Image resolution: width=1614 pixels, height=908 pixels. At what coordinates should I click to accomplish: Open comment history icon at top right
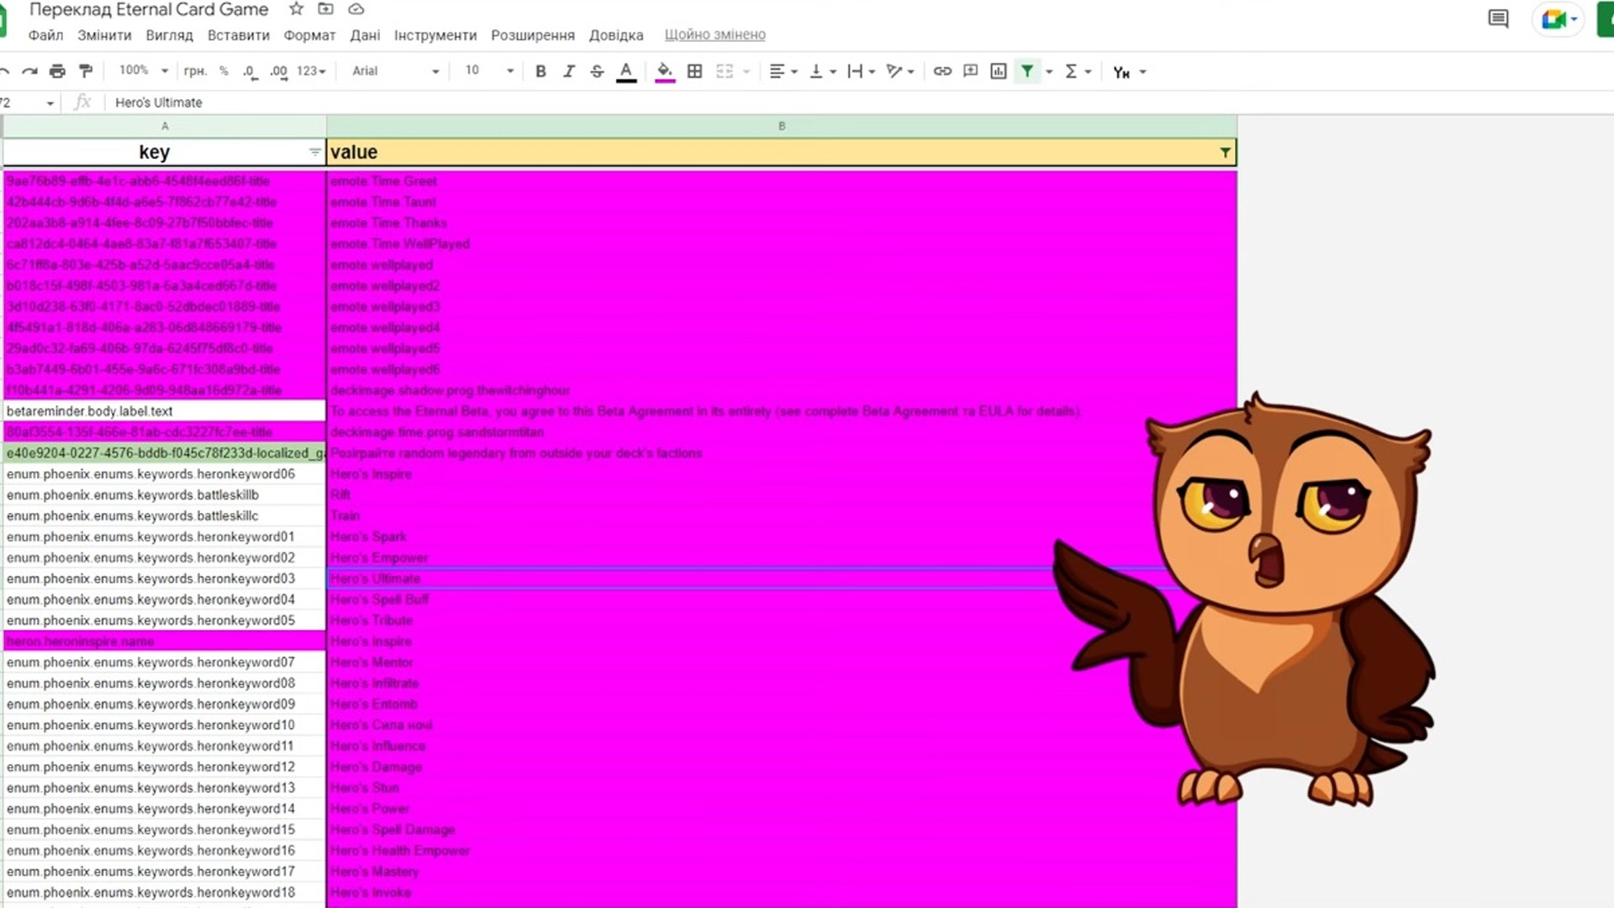point(1498,18)
